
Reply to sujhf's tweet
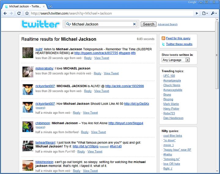pos(88,58)
